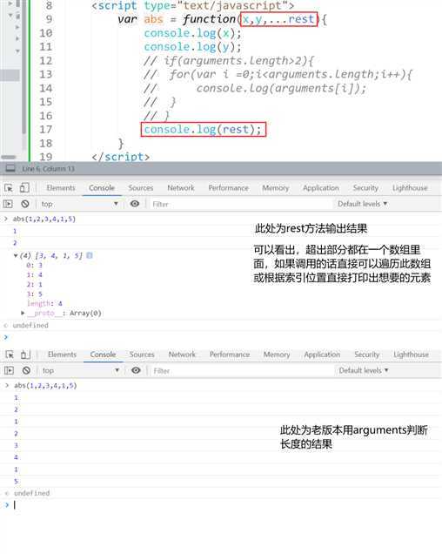Click the editor horizontal scrollbar thumb

[x=9, y=157]
